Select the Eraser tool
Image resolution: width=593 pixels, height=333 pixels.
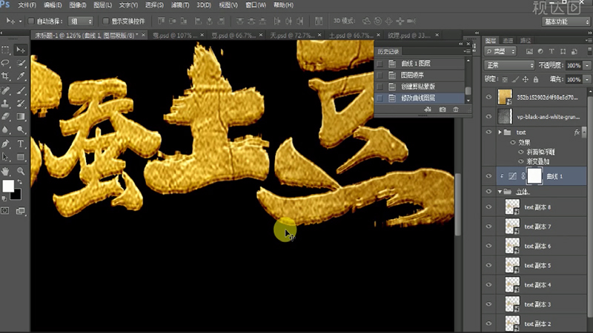click(x=6, y=116)
